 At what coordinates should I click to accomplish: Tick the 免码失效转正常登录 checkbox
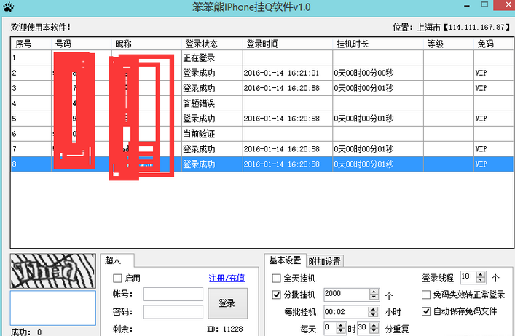point(426,295)
